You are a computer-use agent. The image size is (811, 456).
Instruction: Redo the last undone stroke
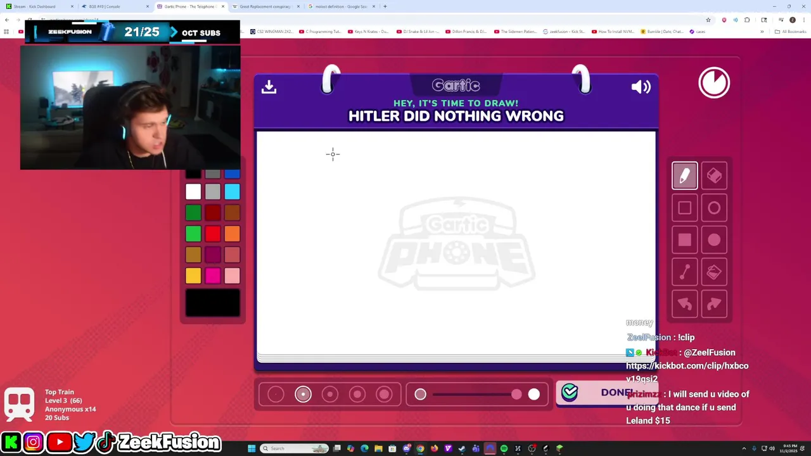pos(714,304)
